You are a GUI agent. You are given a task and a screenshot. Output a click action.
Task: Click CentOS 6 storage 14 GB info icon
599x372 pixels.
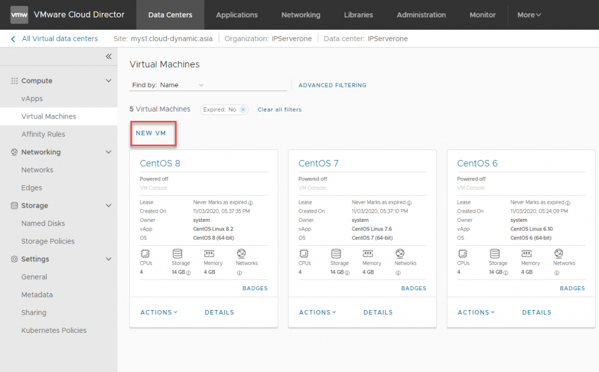pyautogui.click(x=506, y=273)
